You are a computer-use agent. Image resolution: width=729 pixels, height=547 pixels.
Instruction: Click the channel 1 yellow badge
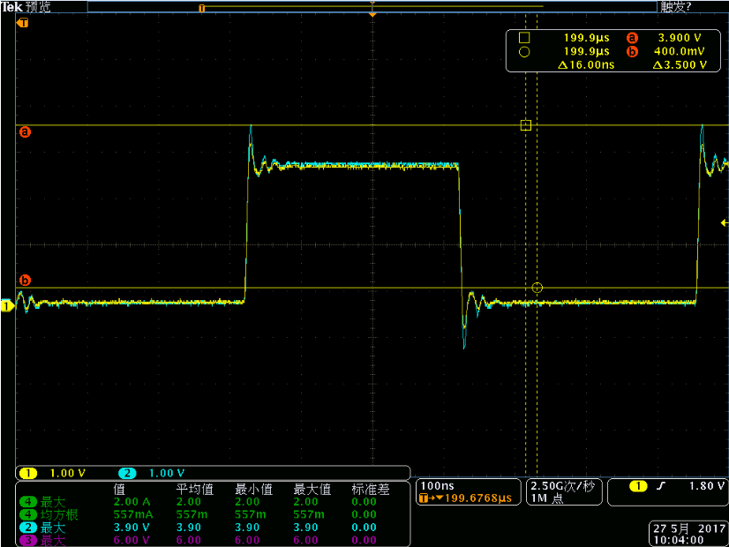pos(28,473)
